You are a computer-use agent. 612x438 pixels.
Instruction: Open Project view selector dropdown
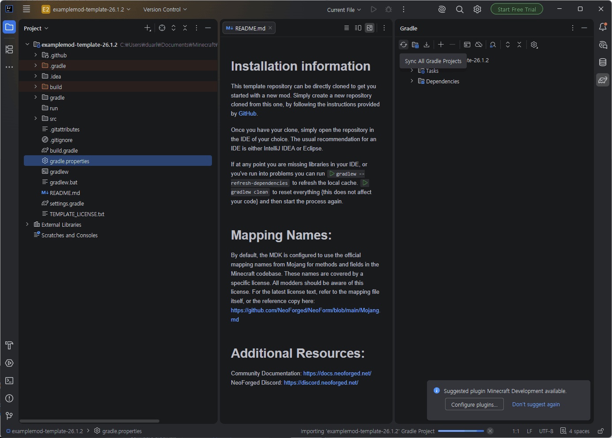pos(36,28)
